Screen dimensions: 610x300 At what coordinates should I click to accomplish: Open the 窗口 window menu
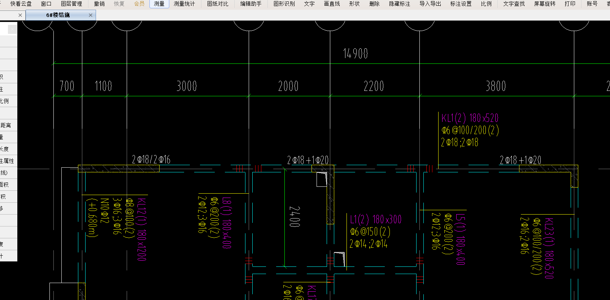46,4
